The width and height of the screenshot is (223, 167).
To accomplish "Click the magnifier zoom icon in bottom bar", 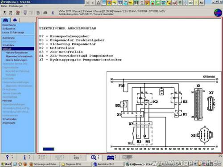I will [x=94, y=157].
